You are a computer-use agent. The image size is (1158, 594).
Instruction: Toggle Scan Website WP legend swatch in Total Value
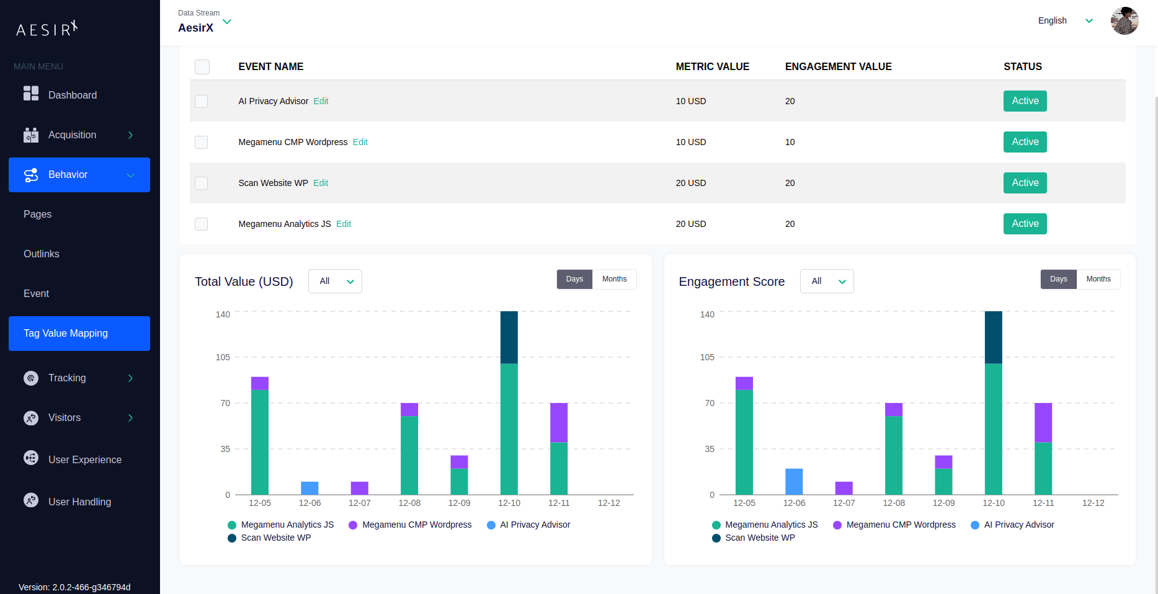232,538
